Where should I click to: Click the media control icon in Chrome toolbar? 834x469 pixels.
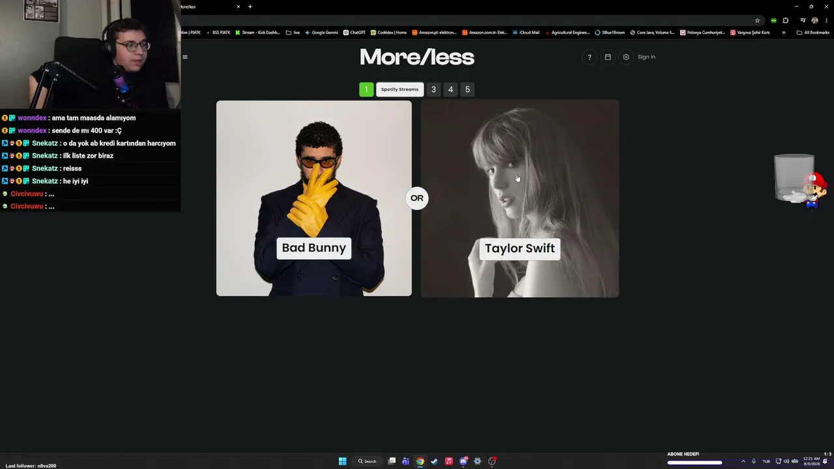(803, 20)
